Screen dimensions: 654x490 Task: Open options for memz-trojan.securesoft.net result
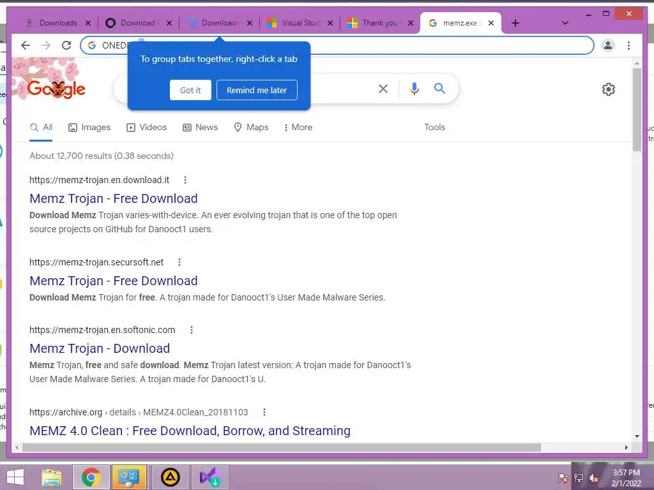[179, 262]
